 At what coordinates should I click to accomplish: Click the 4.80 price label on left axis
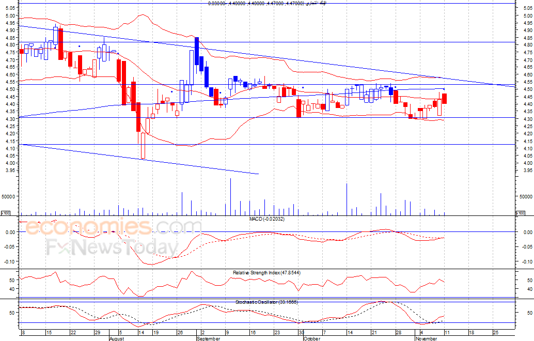[10, 44]
